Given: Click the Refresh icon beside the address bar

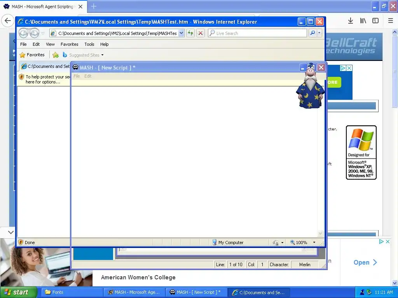Looking at the screenshot, I should 190,33.
